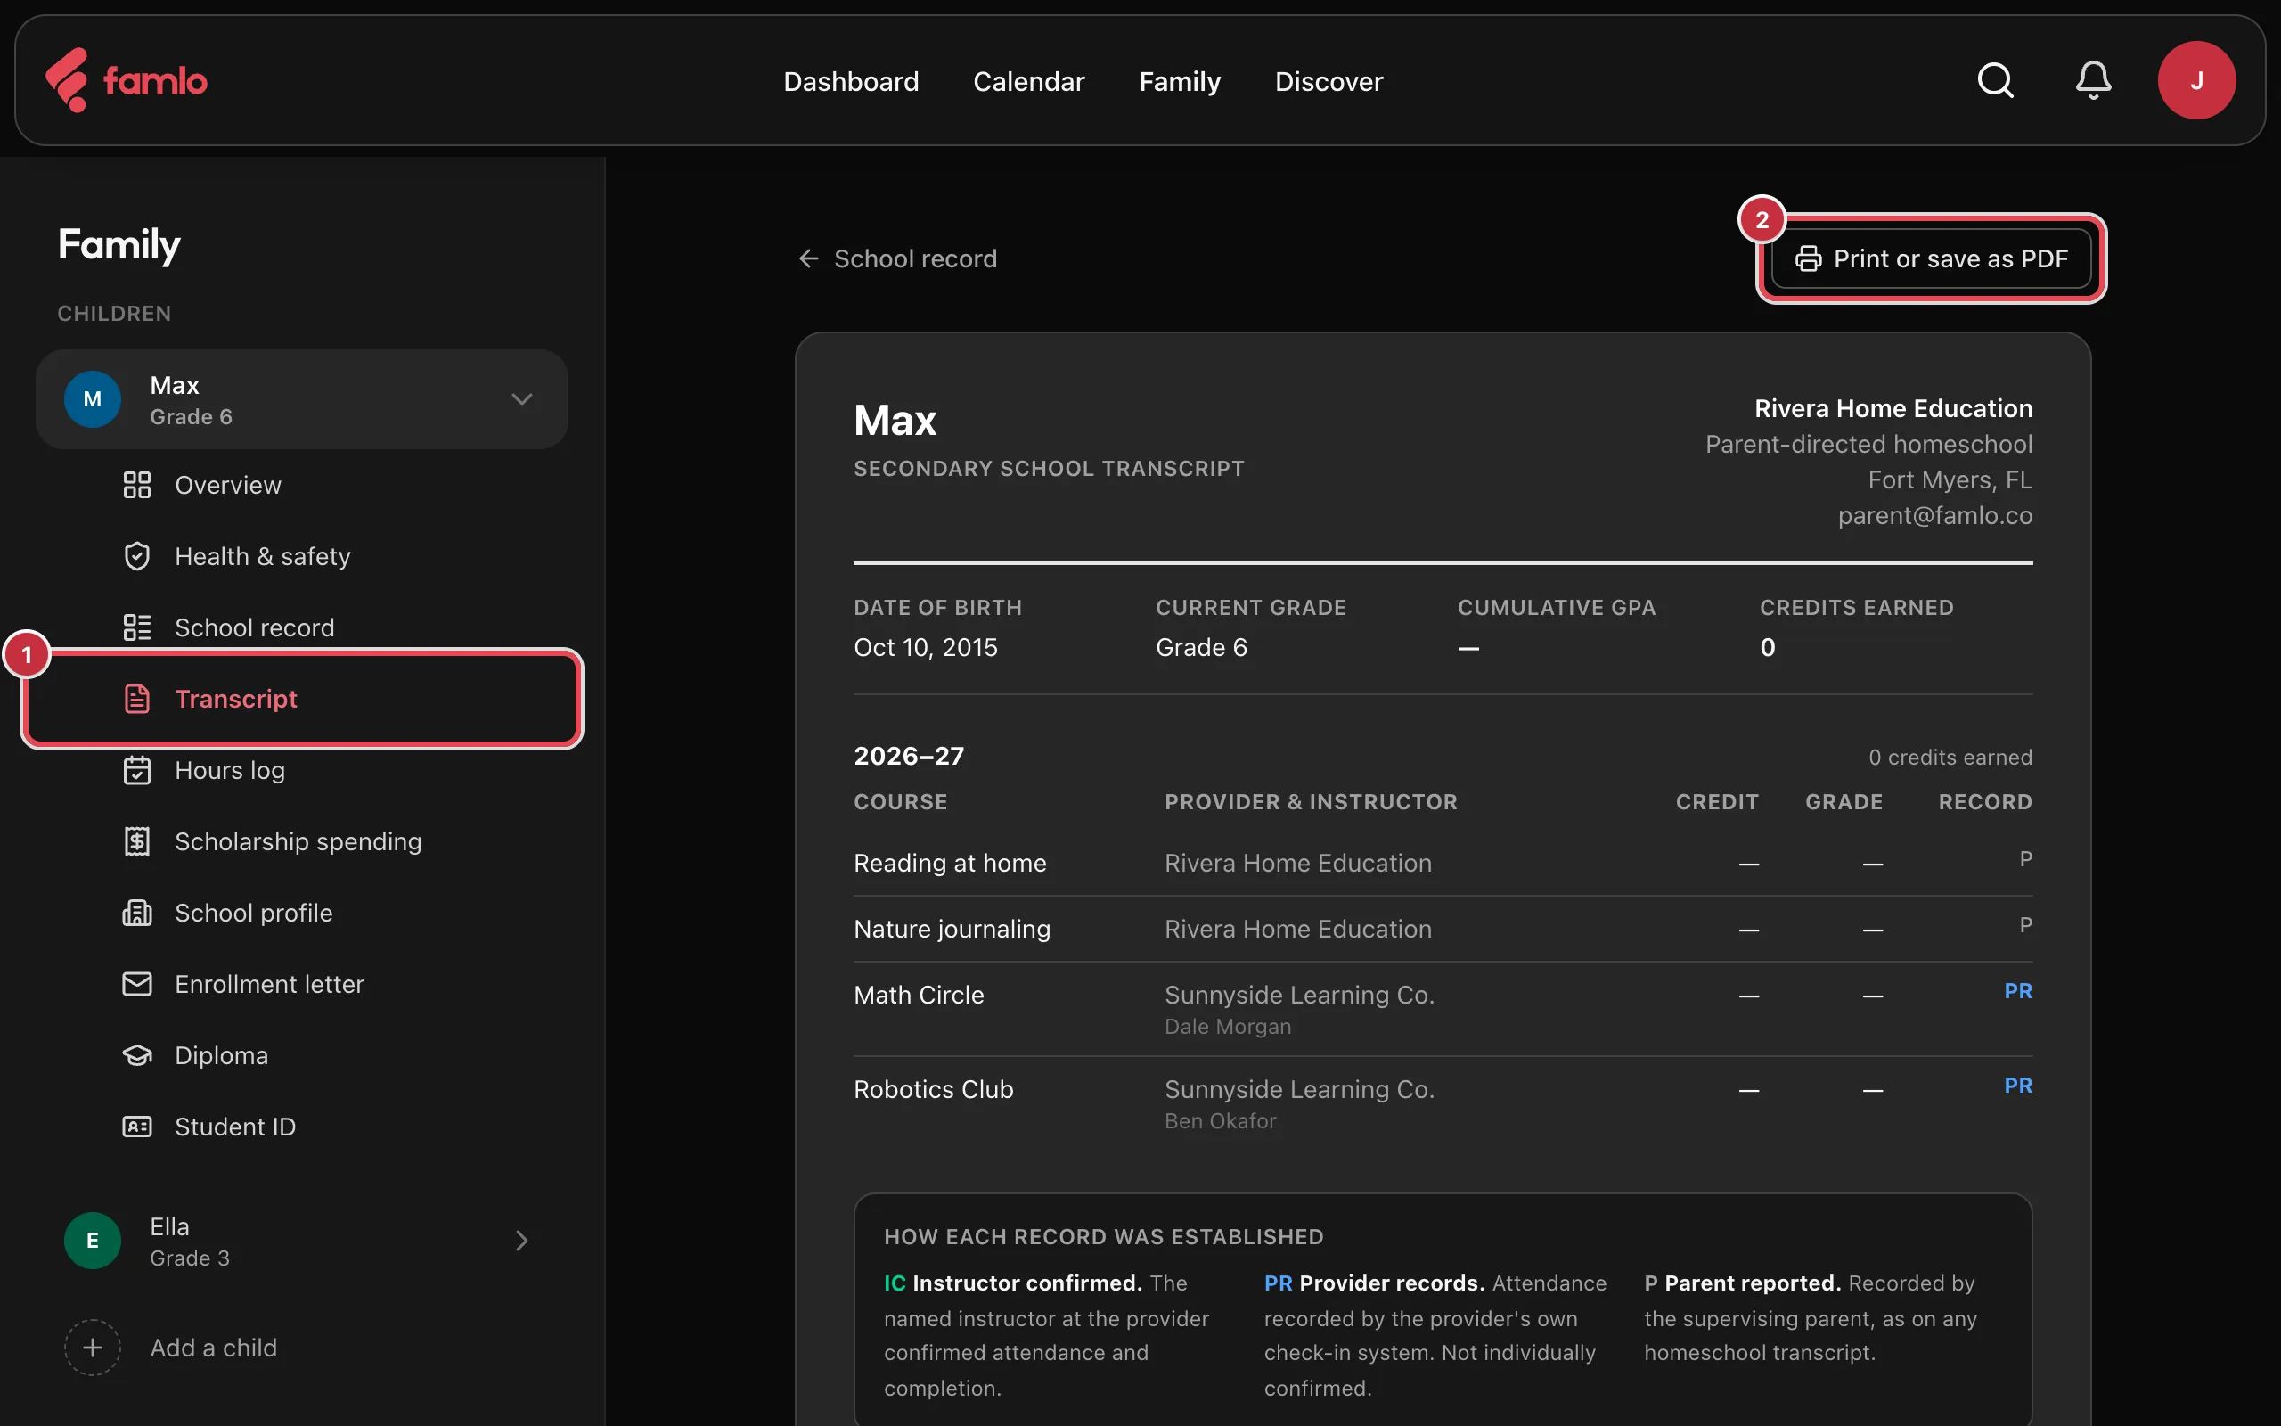Open Discover in top navigation
Screen dimensions: 2281x1426
point(1329,81)
